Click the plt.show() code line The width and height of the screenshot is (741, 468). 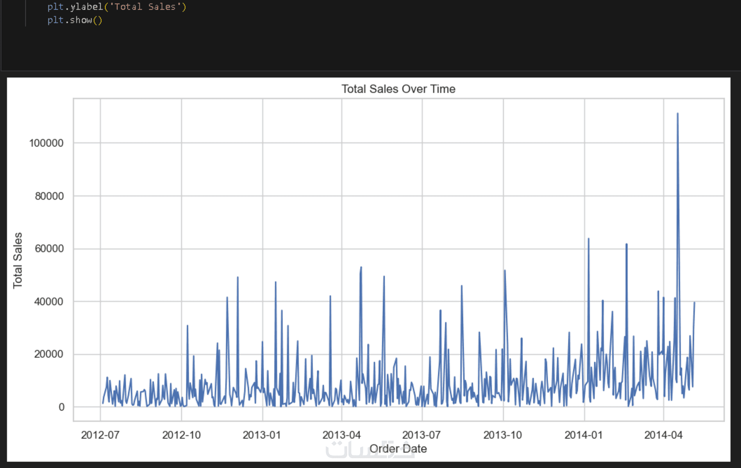pyautogui.click(x=75, y=20)
